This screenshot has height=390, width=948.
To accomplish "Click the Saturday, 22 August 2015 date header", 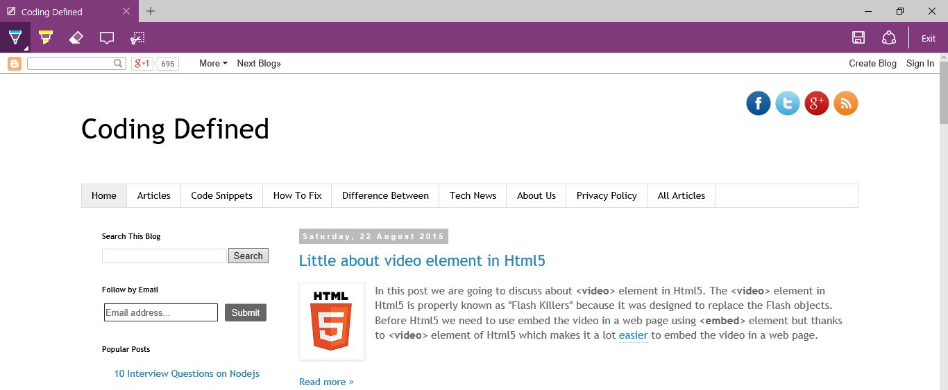I will 373,236.
